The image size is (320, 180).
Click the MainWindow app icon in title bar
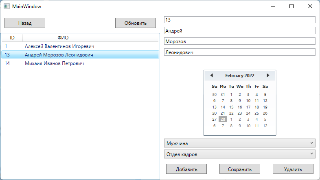pyautogui.click(x=7, y=7)
